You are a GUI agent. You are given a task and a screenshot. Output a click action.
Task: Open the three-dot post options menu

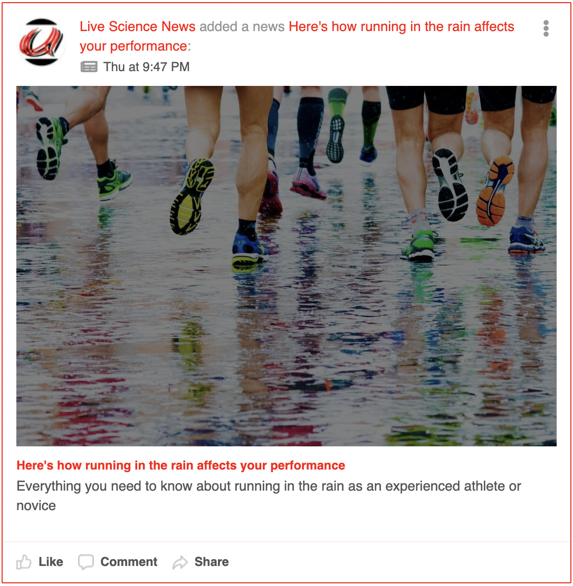[546, 28]
